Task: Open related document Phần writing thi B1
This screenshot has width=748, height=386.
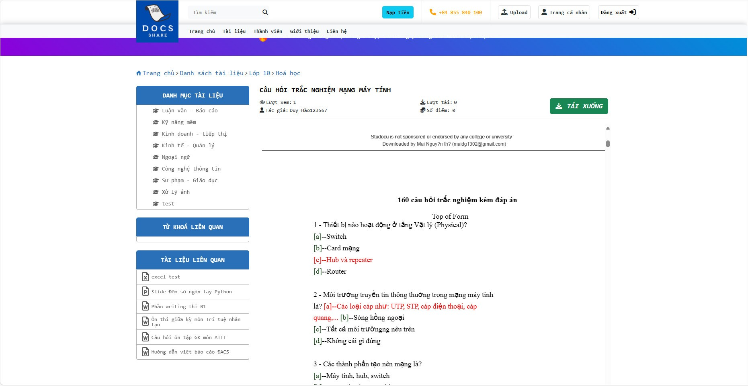Action: click(x=178, y=307)
